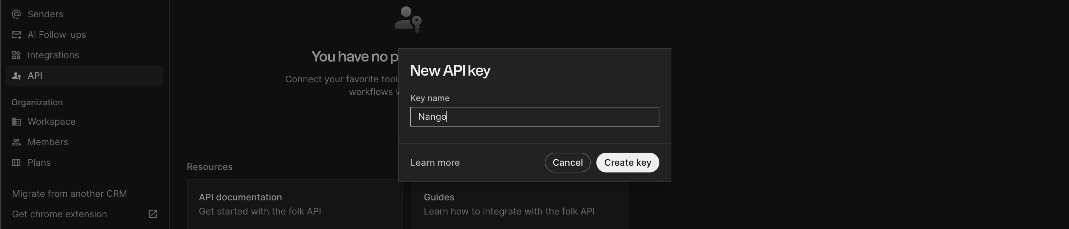Click Migrate from another CRM
This screenshot has width=1069, height=229.
click(x=69, y=194)
